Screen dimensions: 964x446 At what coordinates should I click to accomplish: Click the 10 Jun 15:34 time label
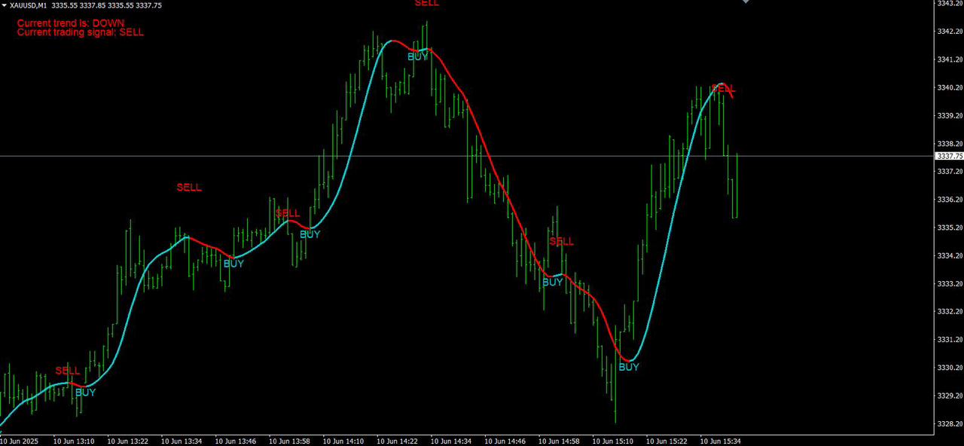(x=719, y=441)
